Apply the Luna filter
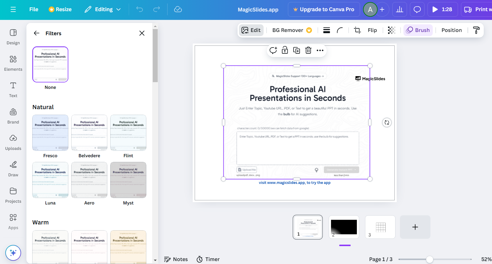Viewport: 492px width, 264px height. (x=50, y=180)
